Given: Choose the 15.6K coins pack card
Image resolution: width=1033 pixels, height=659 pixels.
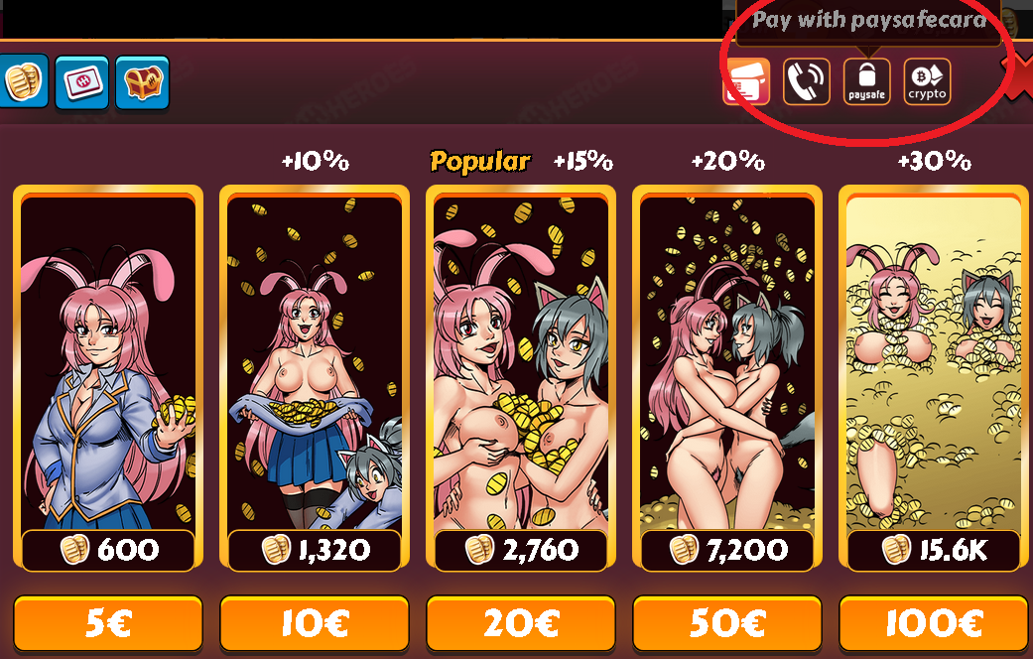Looking at the screenshot, I should point(934,378).
